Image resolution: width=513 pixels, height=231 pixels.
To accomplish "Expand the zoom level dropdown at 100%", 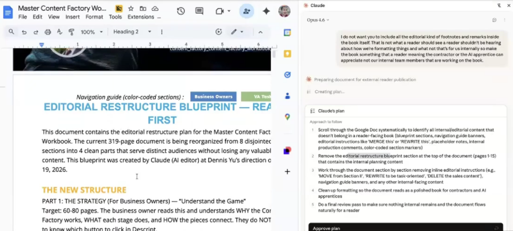I will pos(92,32).
